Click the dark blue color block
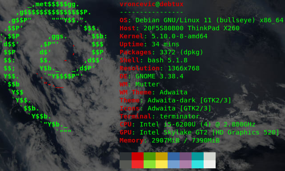The height and width of the screenshot is (171, 285). (173, 156)
